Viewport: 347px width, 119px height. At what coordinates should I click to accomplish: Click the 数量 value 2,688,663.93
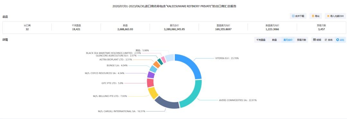[125, 29]
